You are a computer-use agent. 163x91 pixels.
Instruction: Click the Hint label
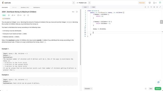73,12
